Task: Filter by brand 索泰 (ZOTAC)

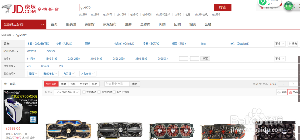Action: 152,44
